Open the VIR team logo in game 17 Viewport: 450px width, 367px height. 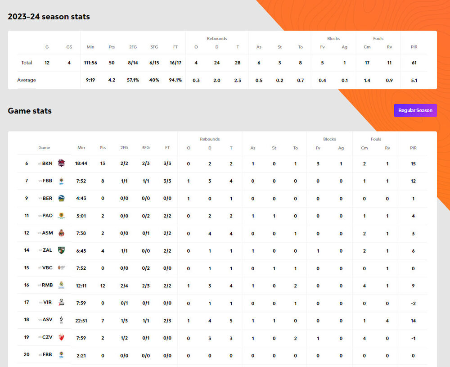pos(61,303)
